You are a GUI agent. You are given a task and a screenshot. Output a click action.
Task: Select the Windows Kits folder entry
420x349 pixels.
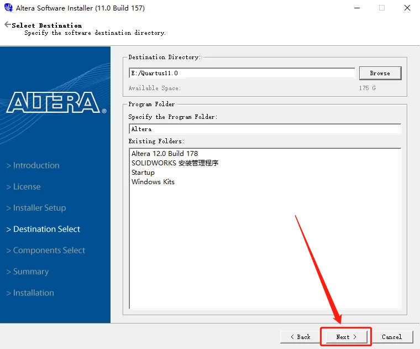point(153,182)
